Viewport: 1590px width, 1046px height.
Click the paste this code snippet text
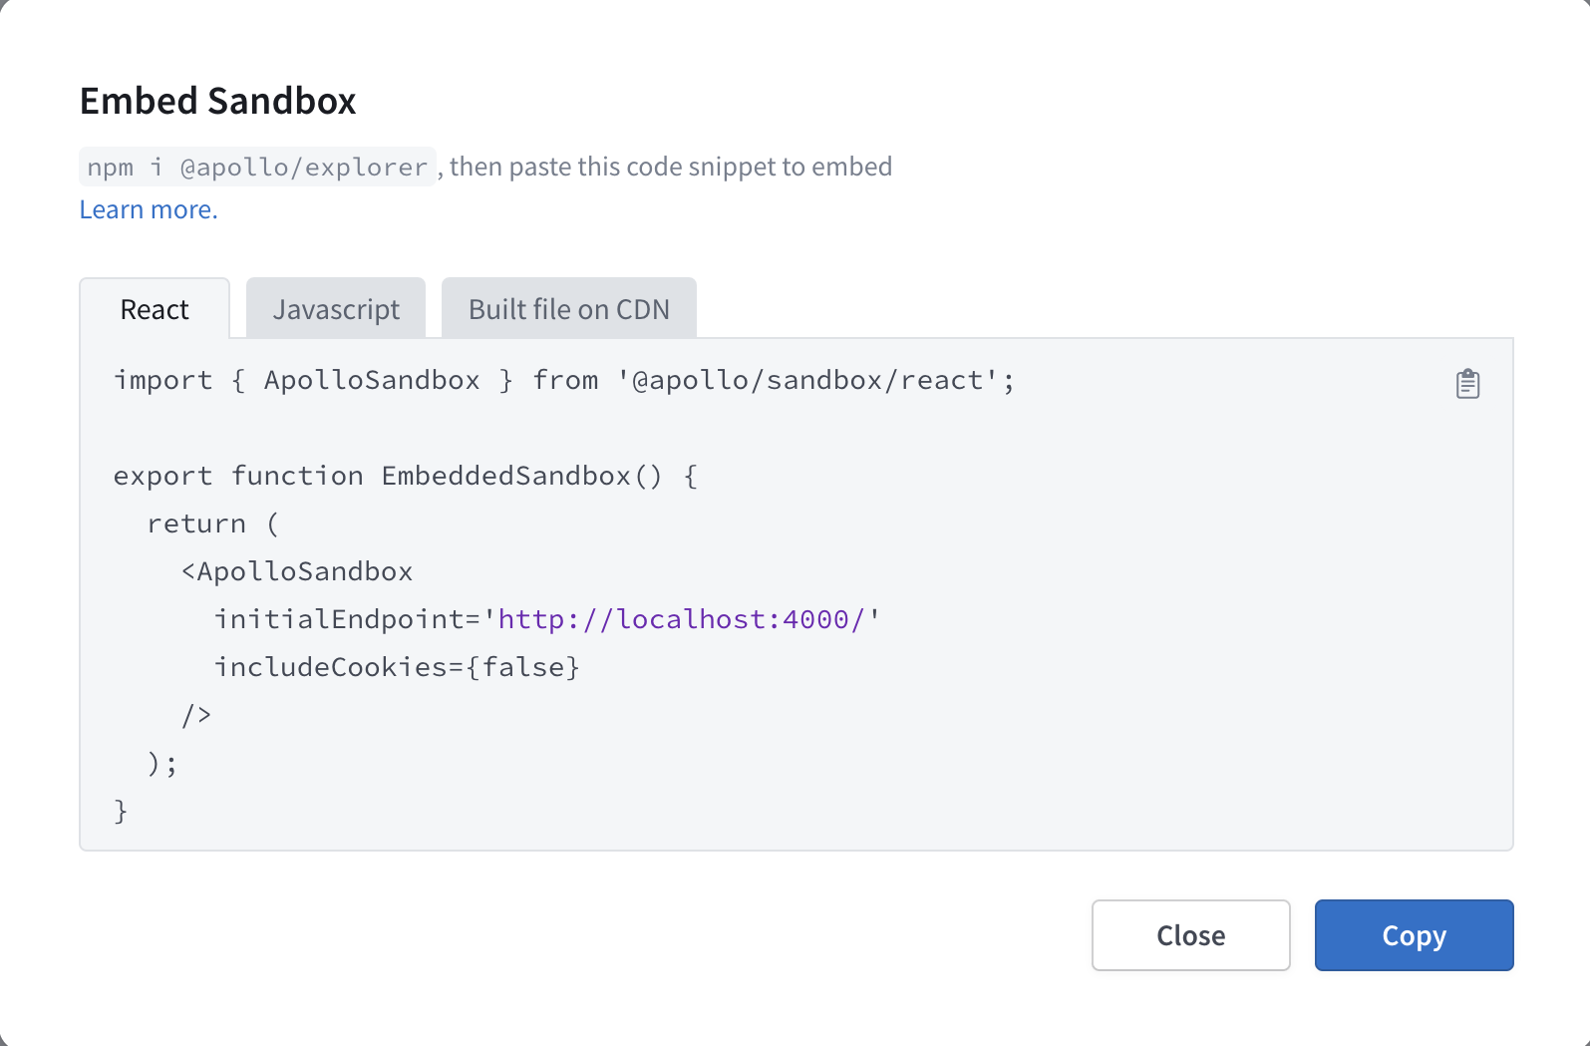(x=668, y=166)
